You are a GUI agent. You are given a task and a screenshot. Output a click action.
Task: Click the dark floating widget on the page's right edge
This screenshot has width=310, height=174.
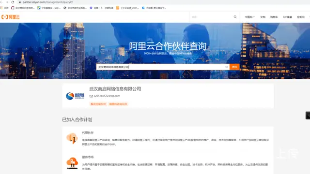pos(308,116)
